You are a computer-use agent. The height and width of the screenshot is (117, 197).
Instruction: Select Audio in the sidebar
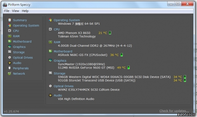(17, 63)
